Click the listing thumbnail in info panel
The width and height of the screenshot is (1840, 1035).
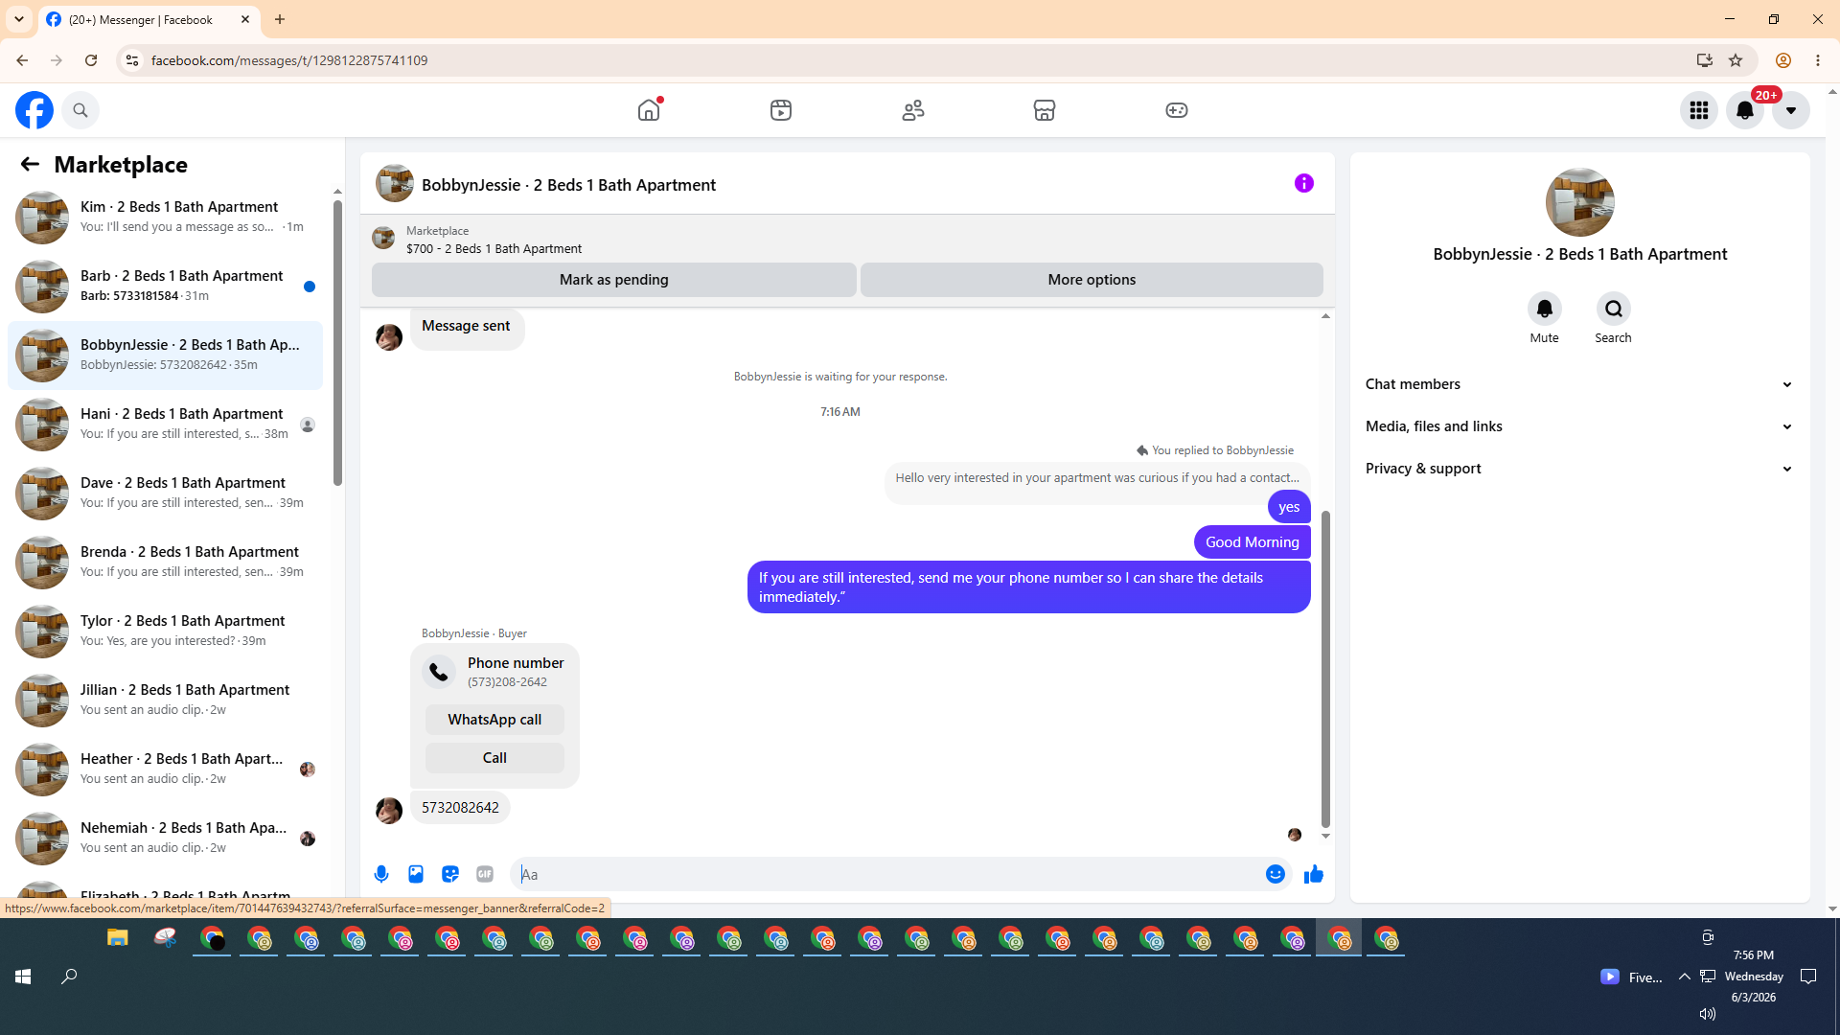coord(1580,202)
